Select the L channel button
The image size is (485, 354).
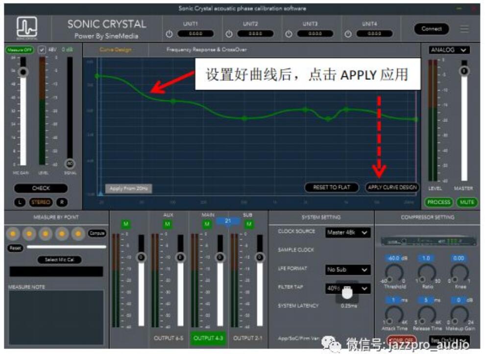(20, 202)
